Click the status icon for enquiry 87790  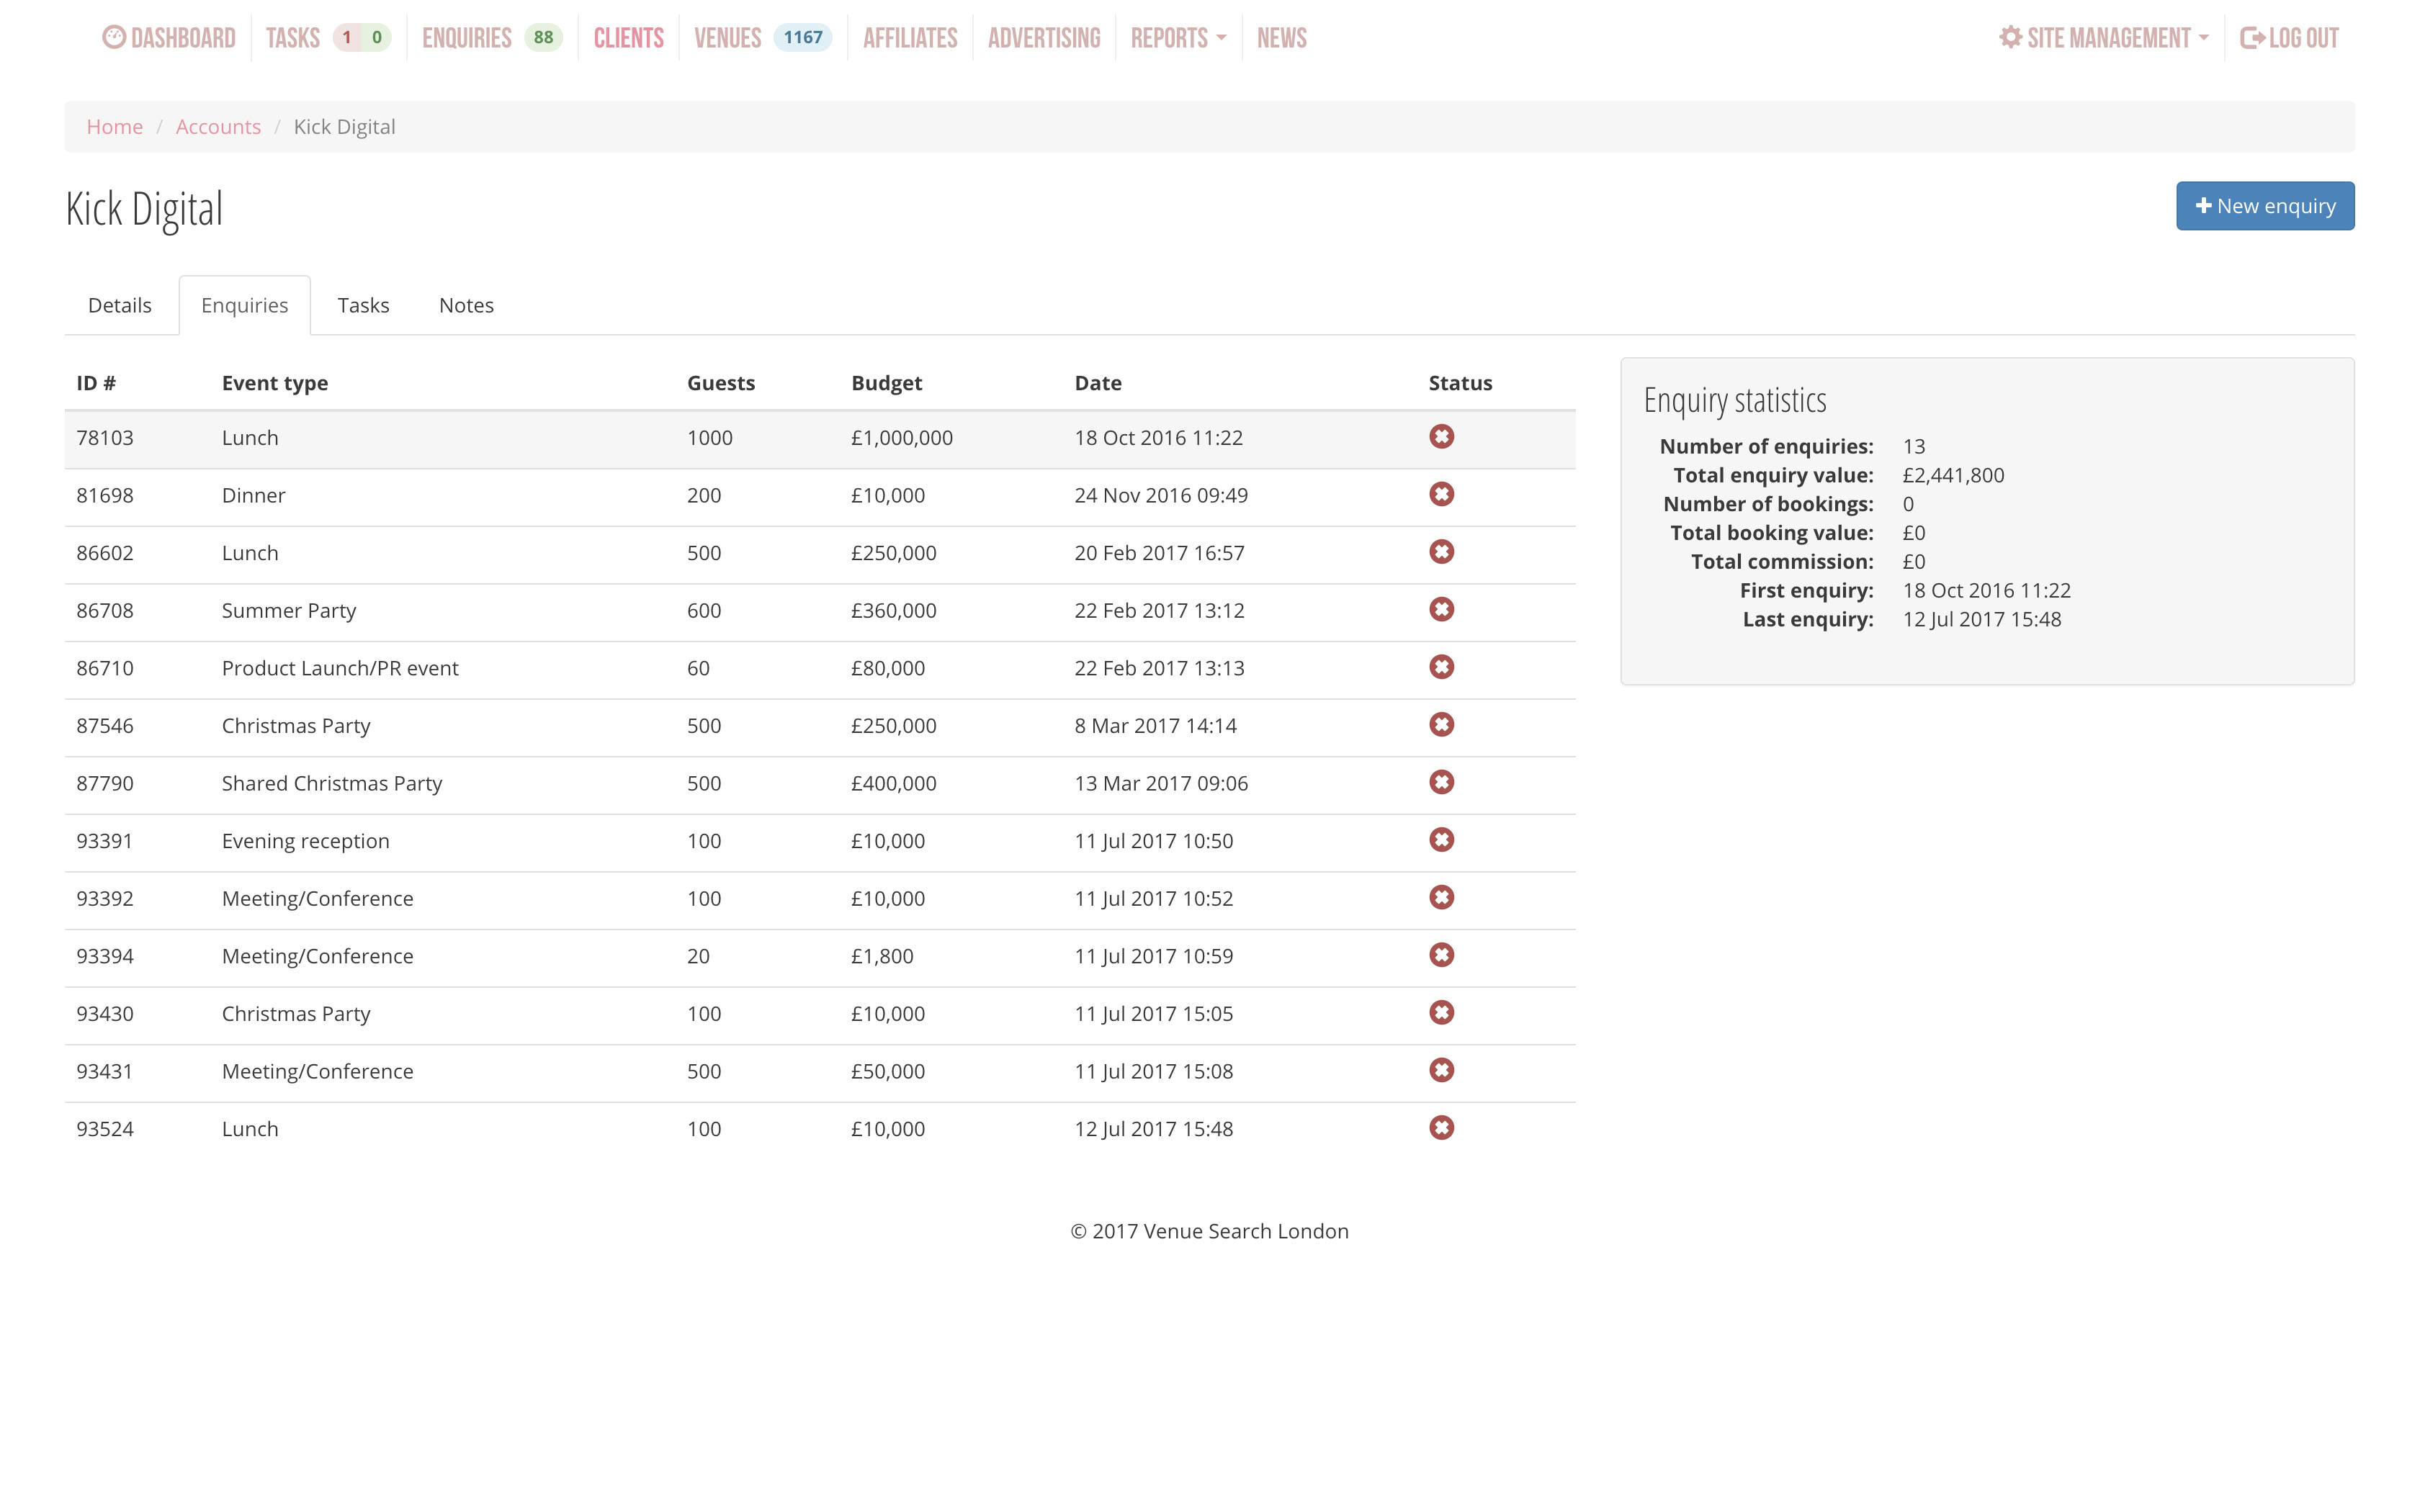tap(1441, 782)
